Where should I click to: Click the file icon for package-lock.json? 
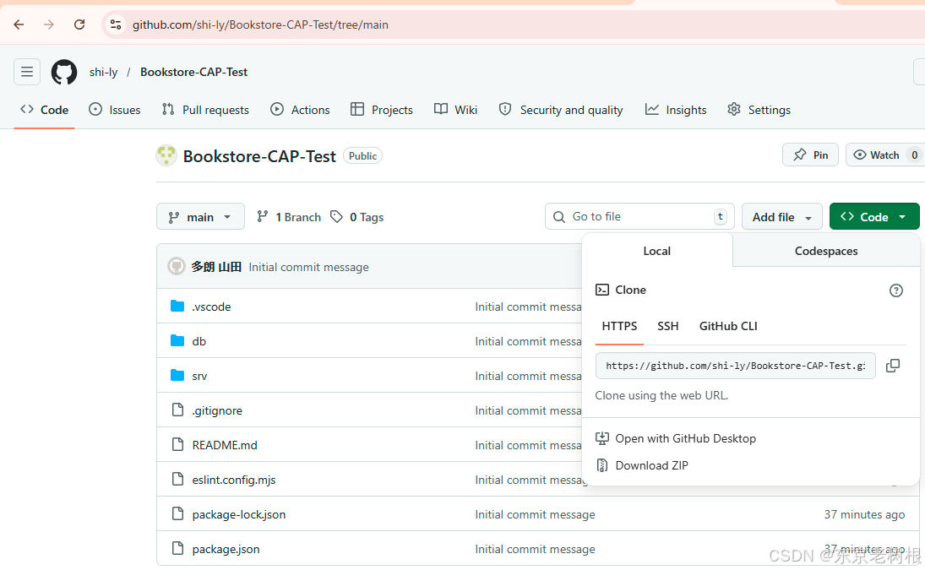pos(177,513)
